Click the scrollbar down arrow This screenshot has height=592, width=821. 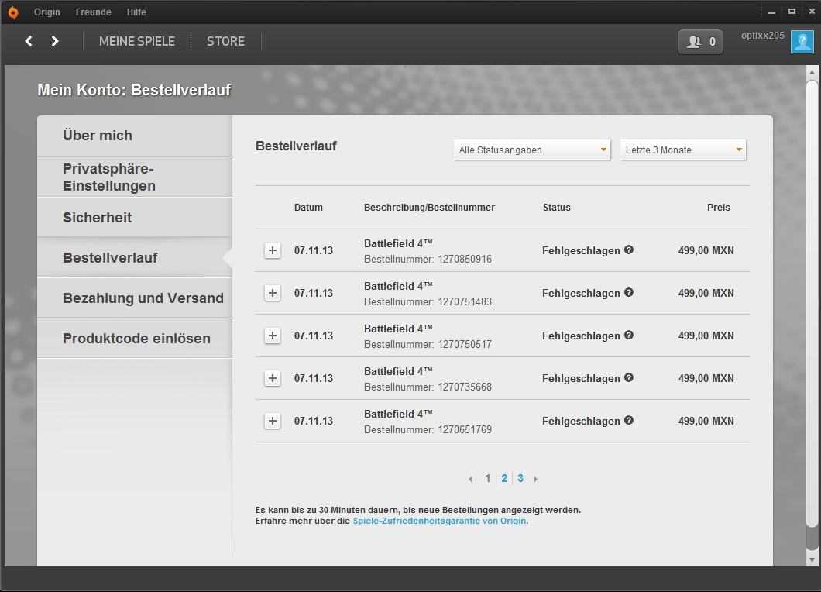[812, 559]
